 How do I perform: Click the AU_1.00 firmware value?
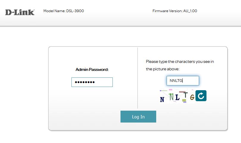click(190, 11)
